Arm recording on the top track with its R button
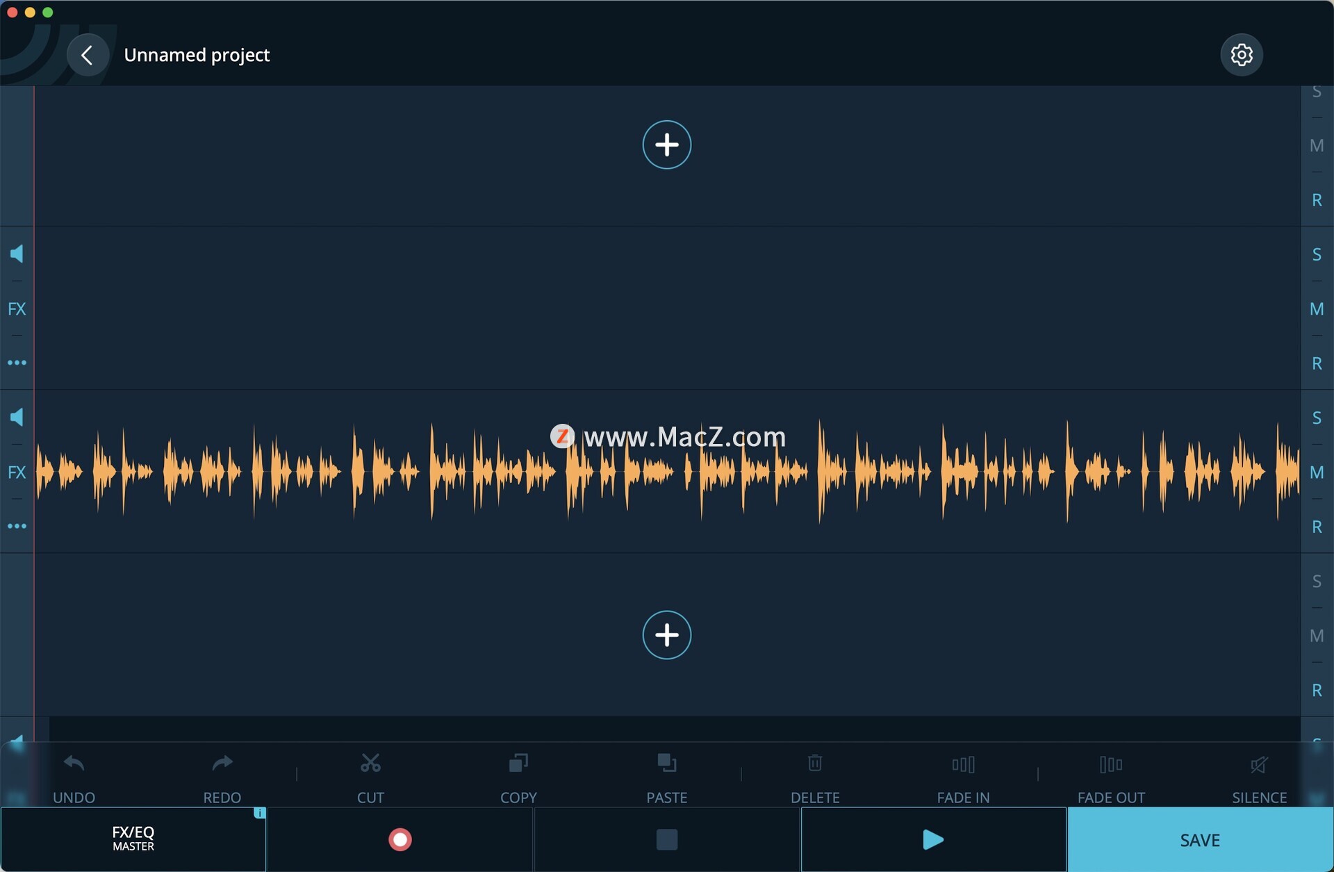1334x872 pixels. 1317,200
